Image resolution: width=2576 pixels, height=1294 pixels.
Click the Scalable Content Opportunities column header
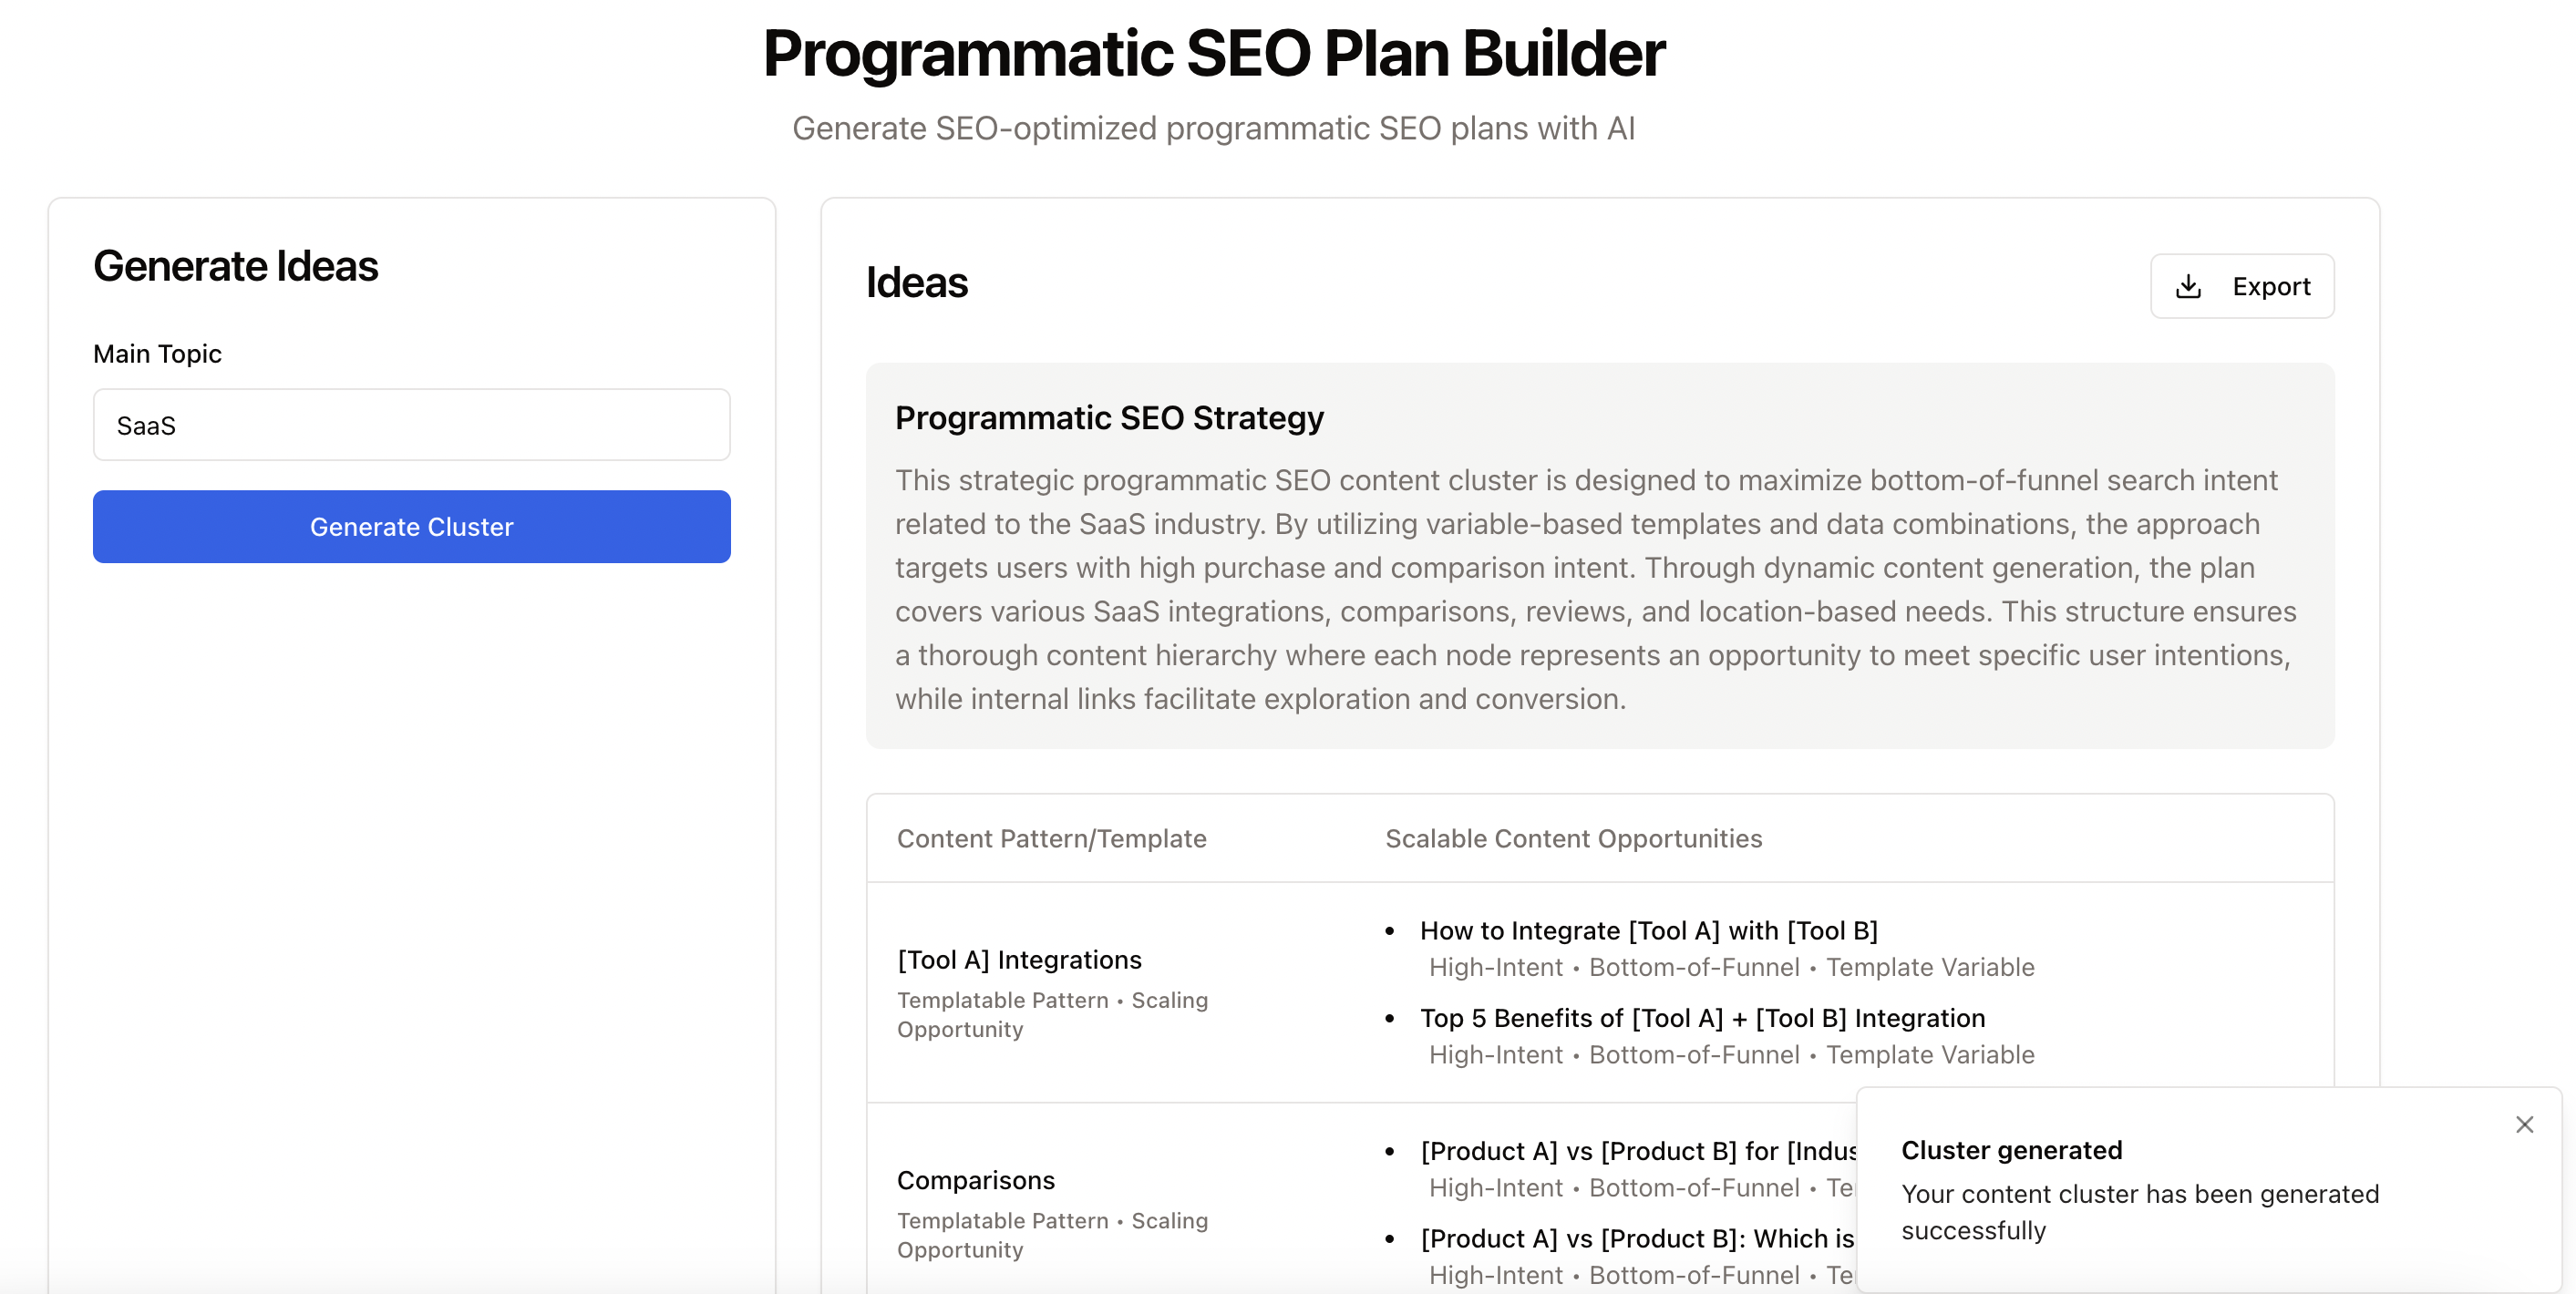point(1573,838)
